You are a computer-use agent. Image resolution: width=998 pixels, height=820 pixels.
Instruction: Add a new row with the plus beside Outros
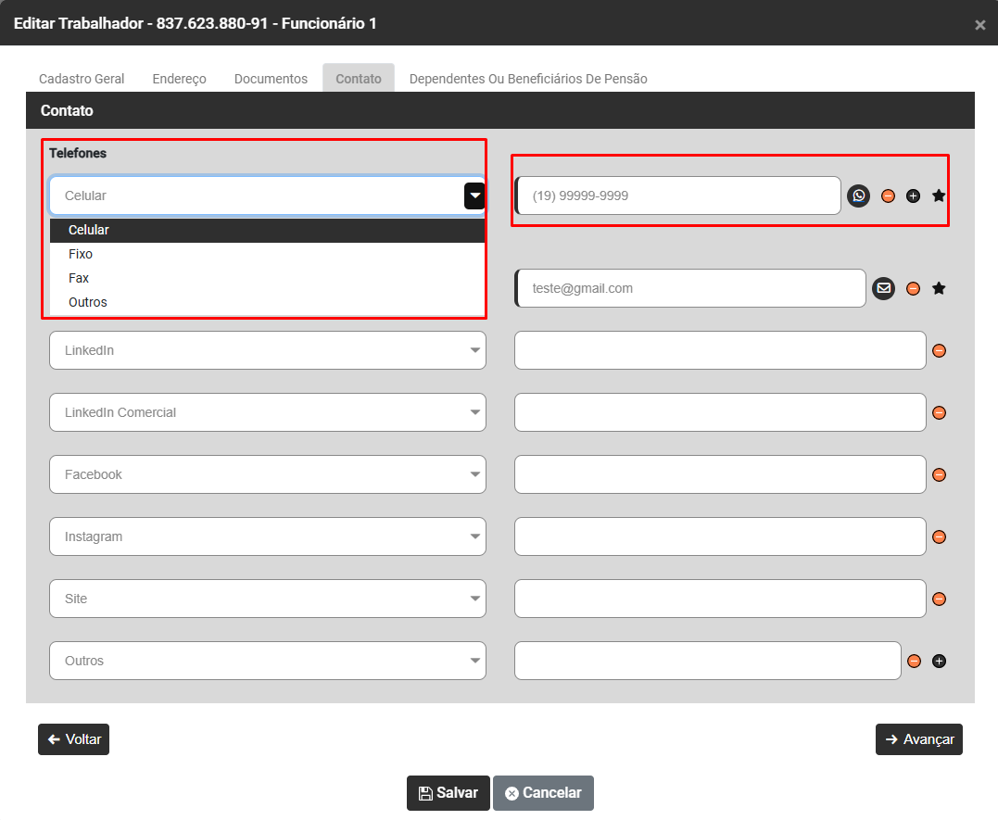pos(939,661)
